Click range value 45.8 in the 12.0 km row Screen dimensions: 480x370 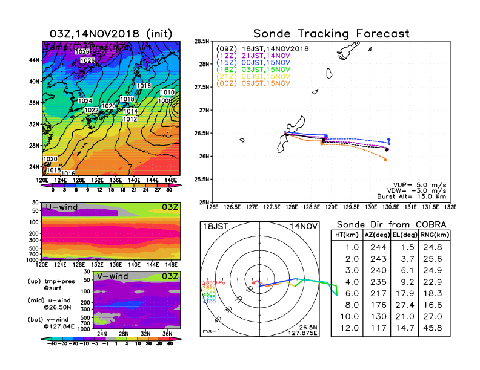433,328
